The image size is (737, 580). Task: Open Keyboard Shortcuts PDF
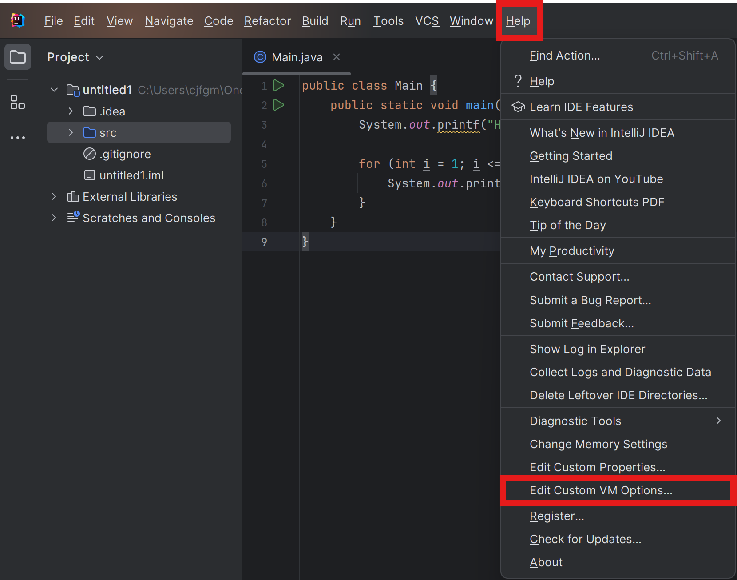[x=618, y=202]
